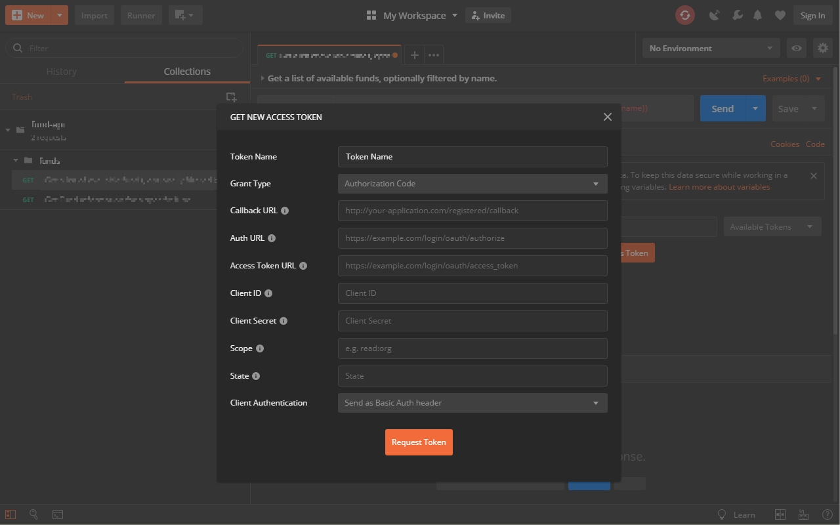The height and width of the screenshot is (525, 840).
Task: Click the Save button
Action: point(788,108)
